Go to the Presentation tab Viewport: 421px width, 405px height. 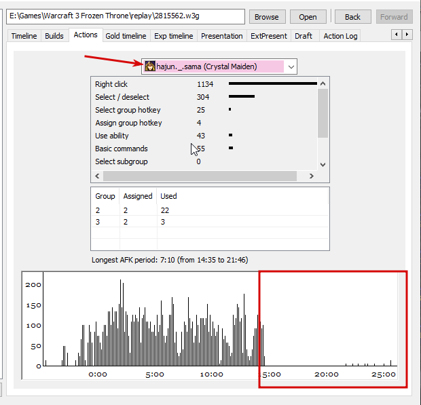point(222,36)
